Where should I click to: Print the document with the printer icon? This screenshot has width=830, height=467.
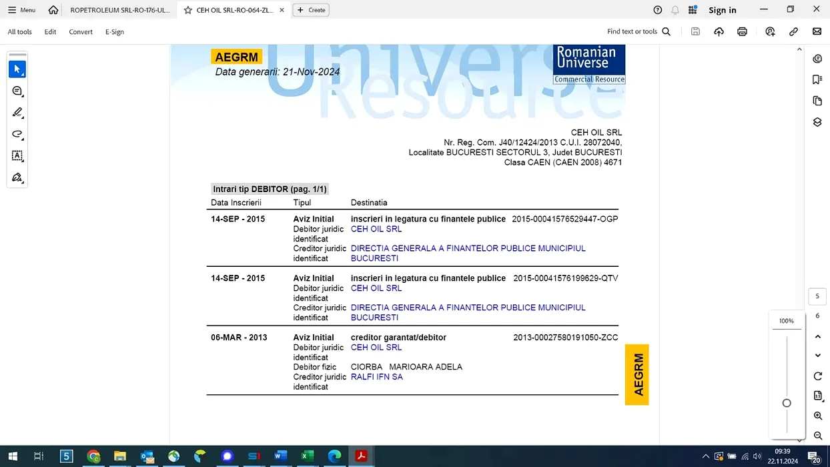point(742,31)
